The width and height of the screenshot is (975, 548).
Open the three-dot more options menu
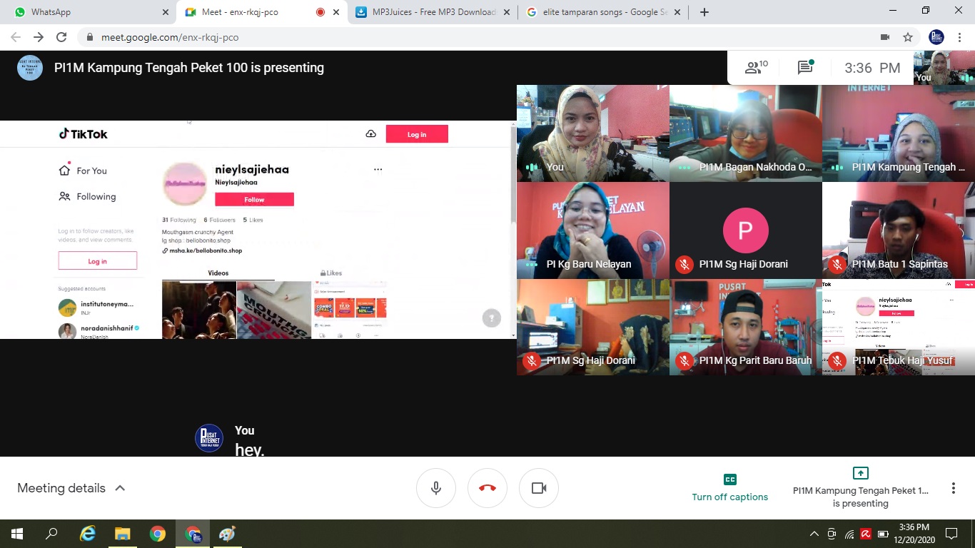point(953,488)
